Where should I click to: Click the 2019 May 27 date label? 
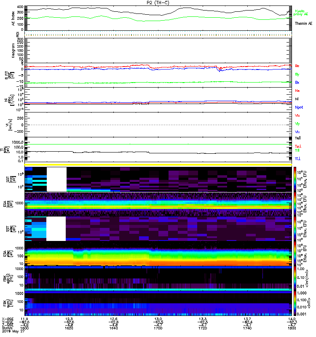[x=13, y=331]
